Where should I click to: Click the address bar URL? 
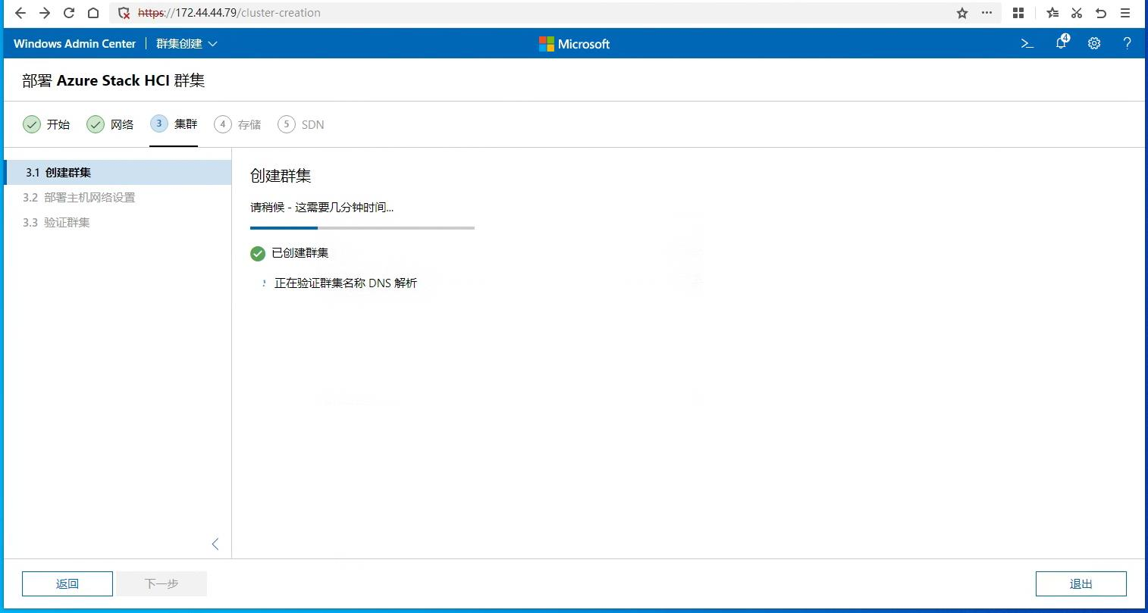[x=229, y=13]
